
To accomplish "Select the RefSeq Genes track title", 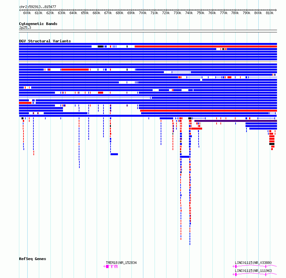I will tap(32, 259).
